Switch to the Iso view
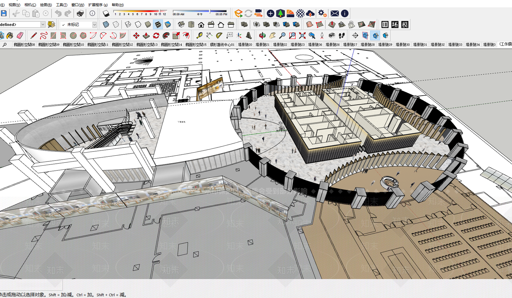The image size is (512, 298). coord(181,25)
